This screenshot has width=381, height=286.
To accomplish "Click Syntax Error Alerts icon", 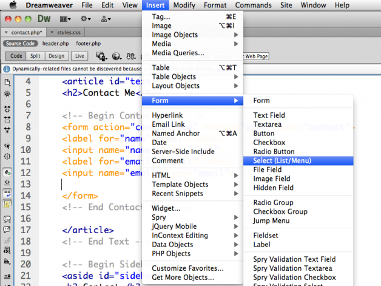I will [7, 204].
